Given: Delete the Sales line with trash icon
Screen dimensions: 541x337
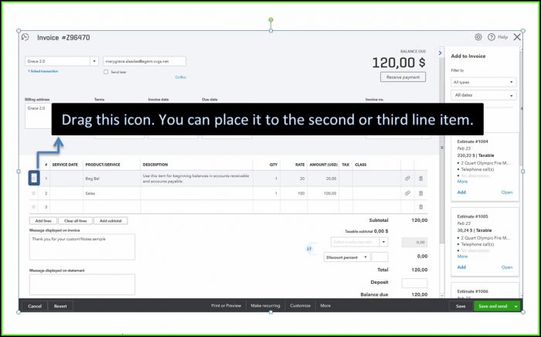Looking at the screenshot, I should 420,193.
